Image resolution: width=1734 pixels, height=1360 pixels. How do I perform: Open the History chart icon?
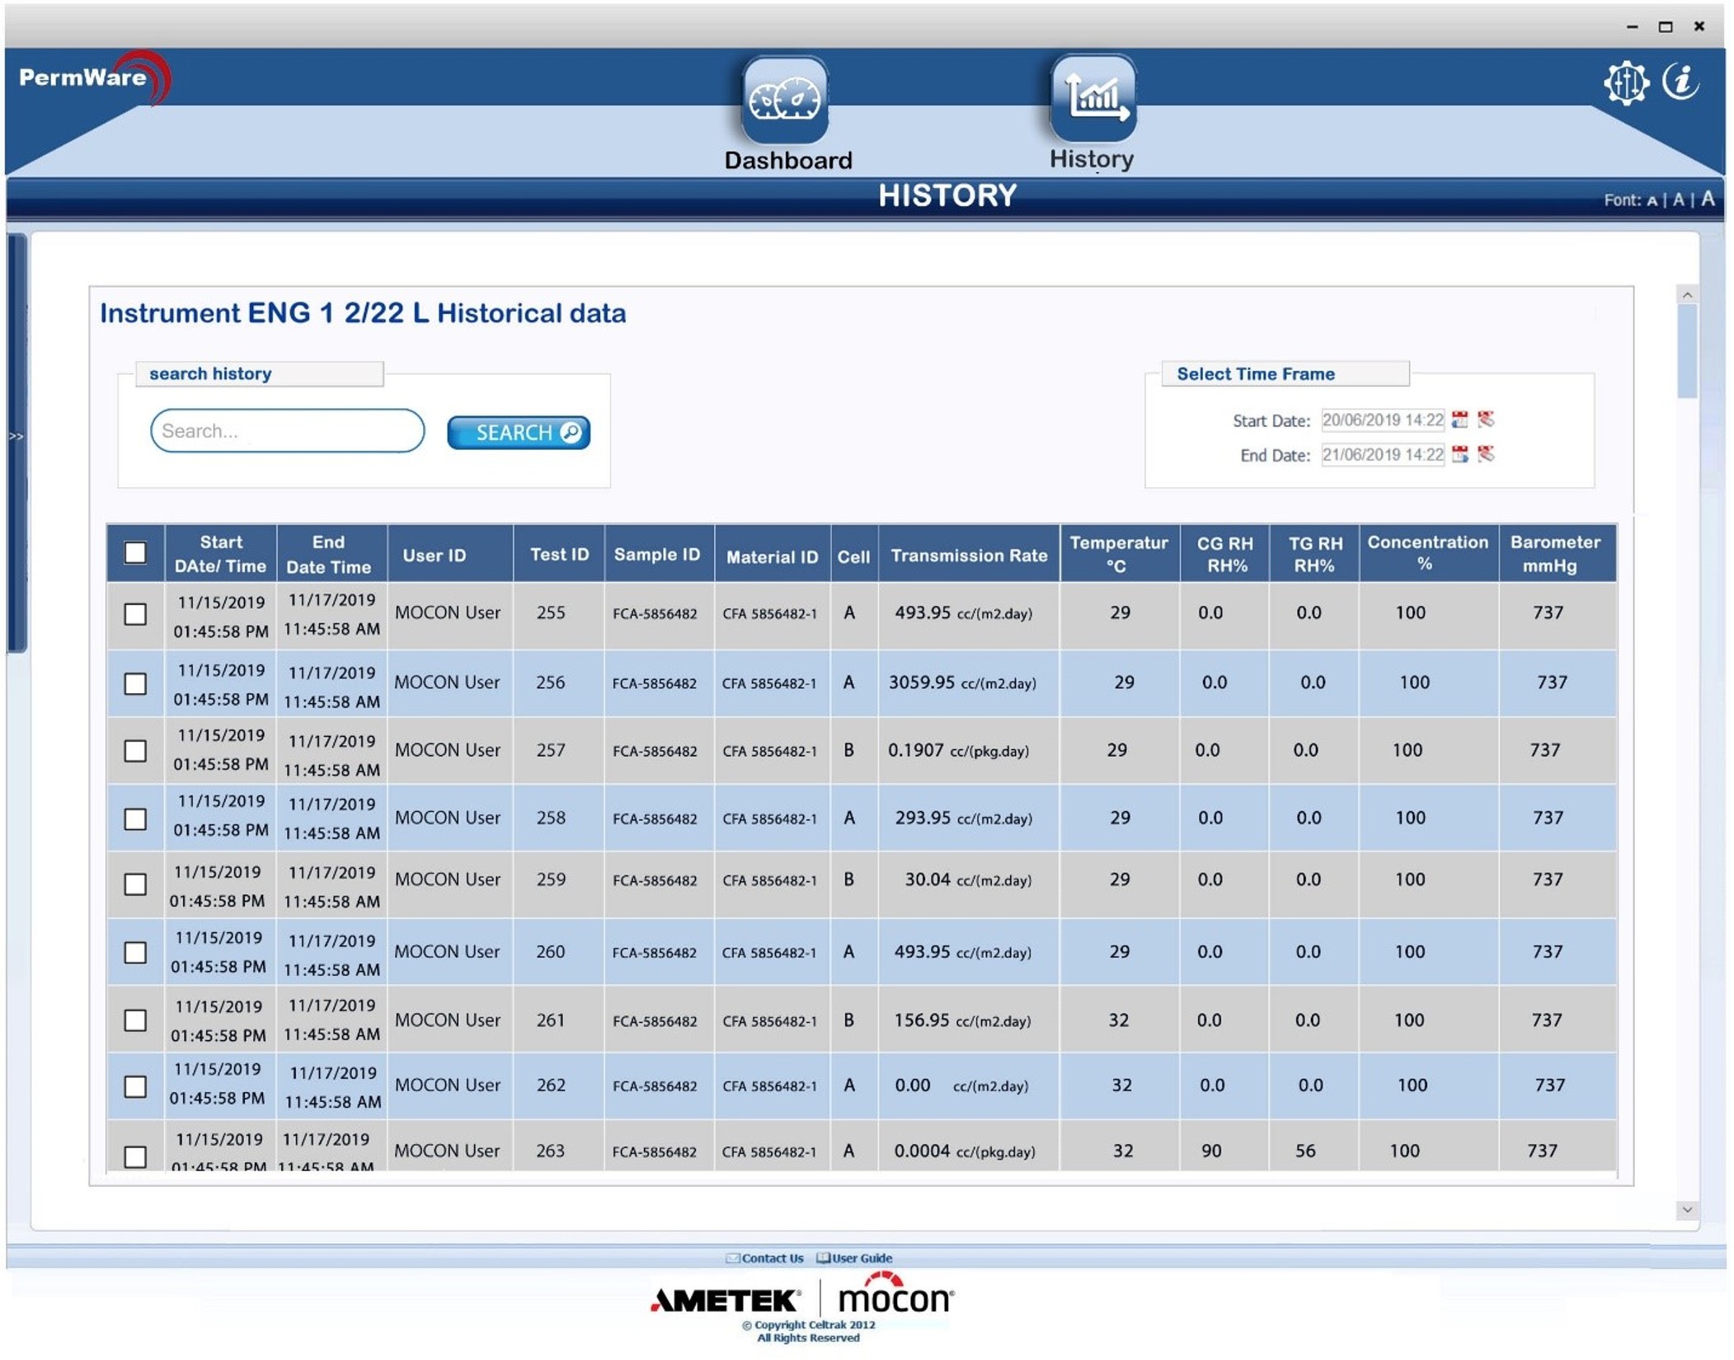tap(1093, 98)
